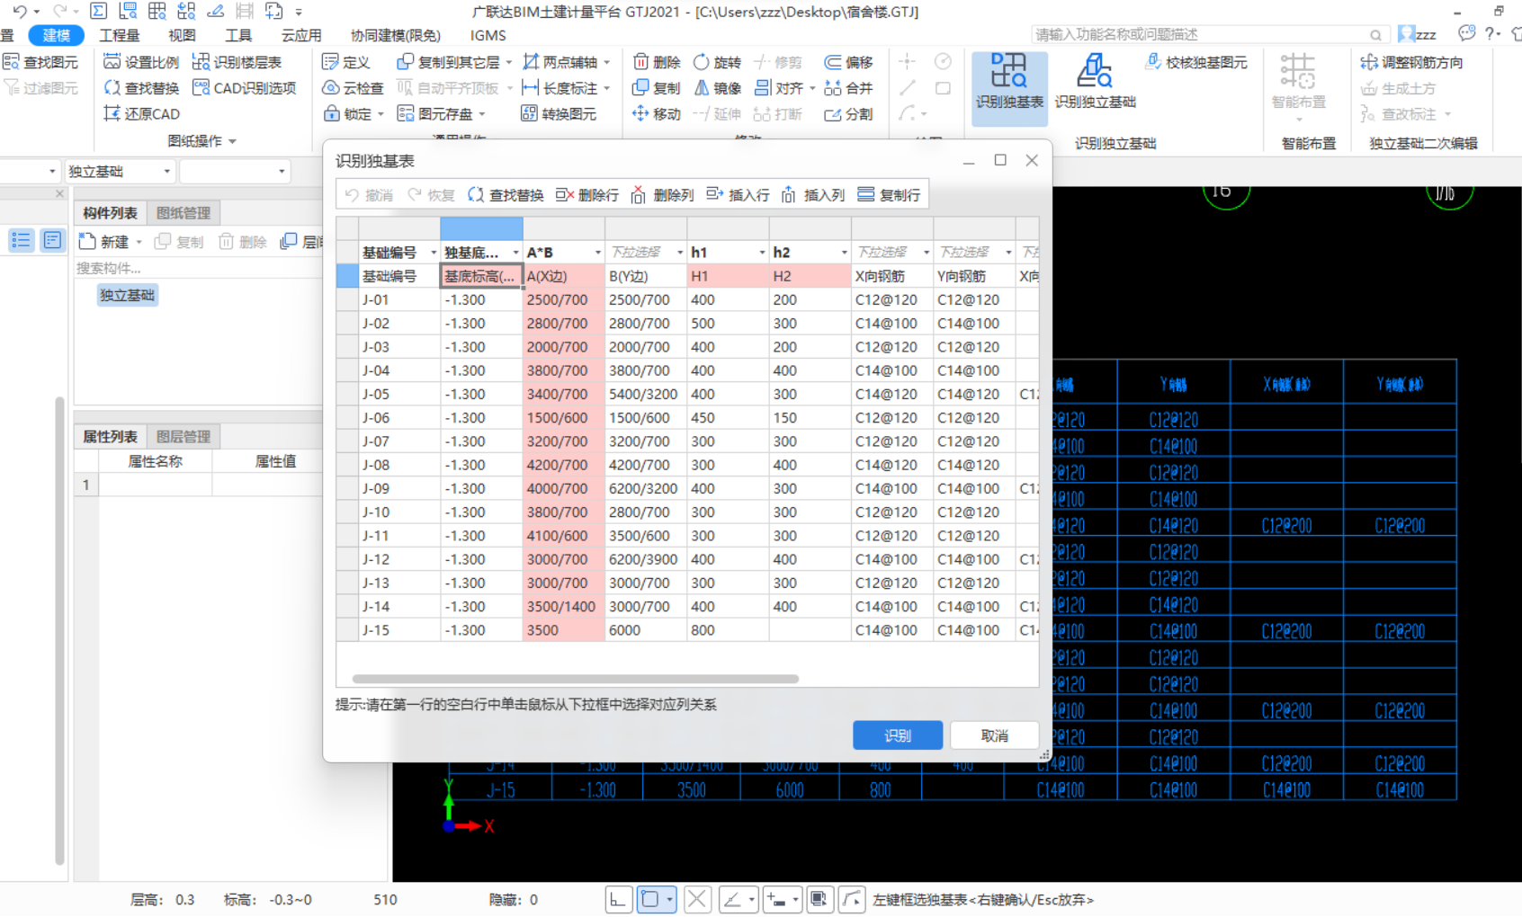Screen dimensions: 1522x917
Task: Open the 锁定 dropdown arrow
Action: 381,114
